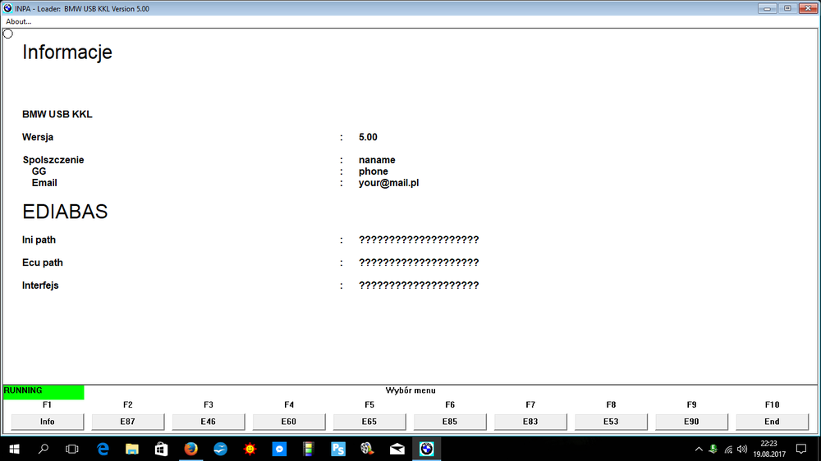Open the E60 model menu

tap(288, 422)
